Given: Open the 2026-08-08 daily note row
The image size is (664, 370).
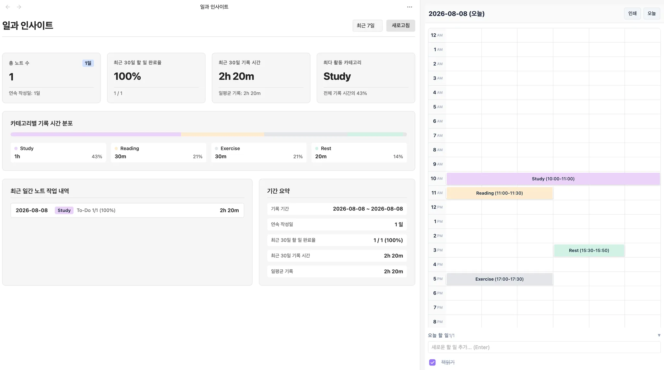Looking at the screenshot, I should pyautogui.click(x=127, y=210).
